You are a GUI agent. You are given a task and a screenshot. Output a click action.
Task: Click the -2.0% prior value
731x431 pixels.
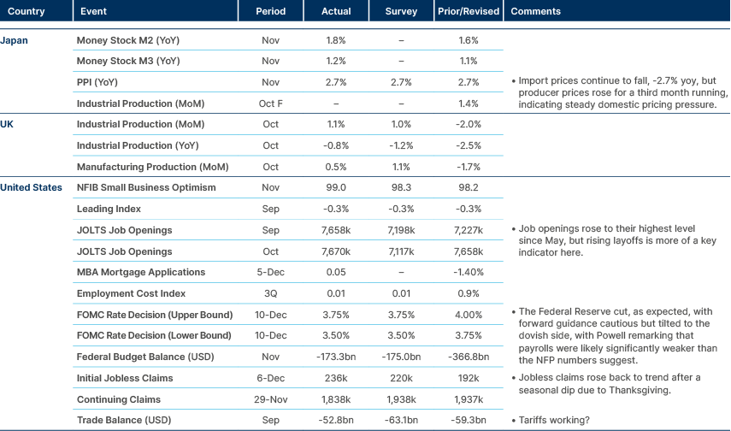(469, 124)
